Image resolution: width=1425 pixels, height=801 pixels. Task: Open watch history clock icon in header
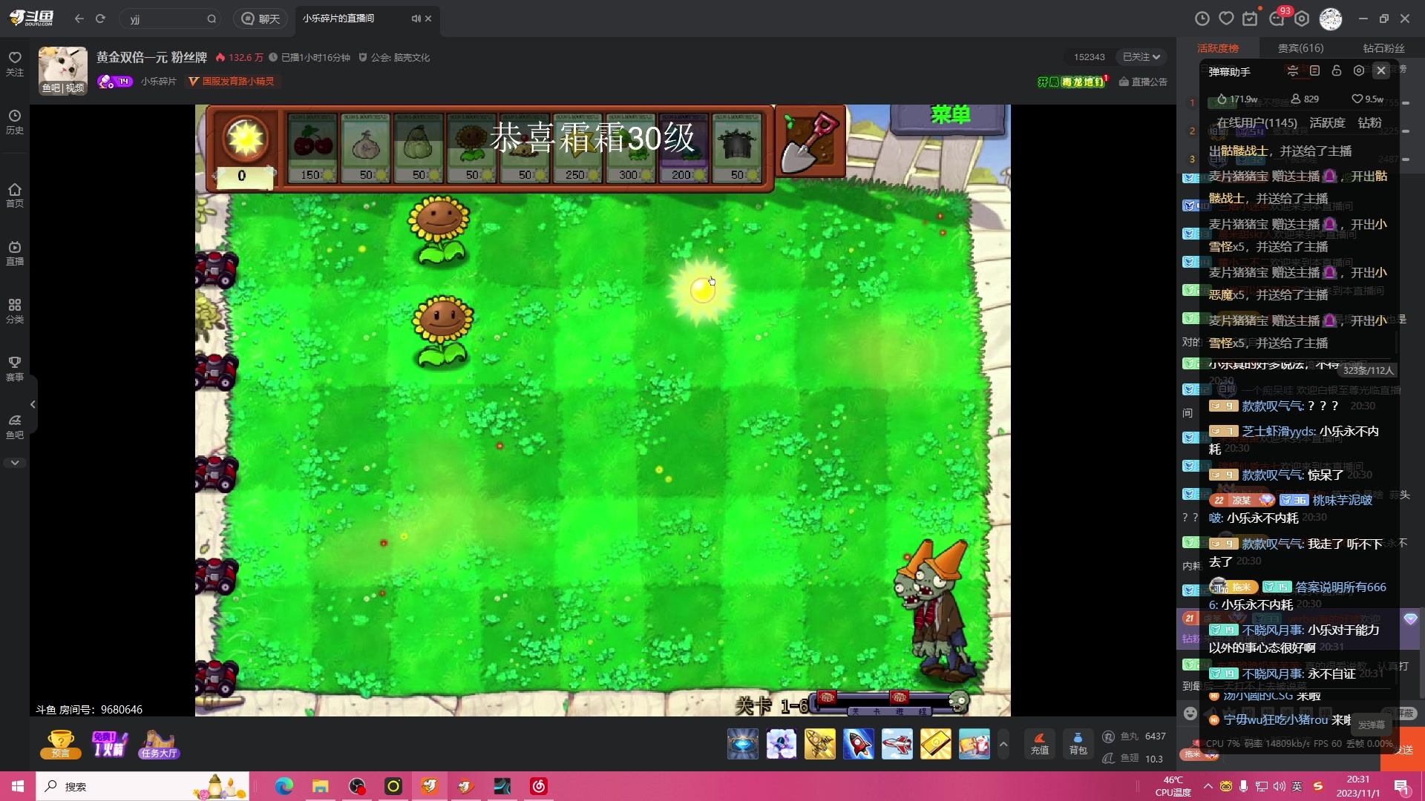(x=1202, y=19)
